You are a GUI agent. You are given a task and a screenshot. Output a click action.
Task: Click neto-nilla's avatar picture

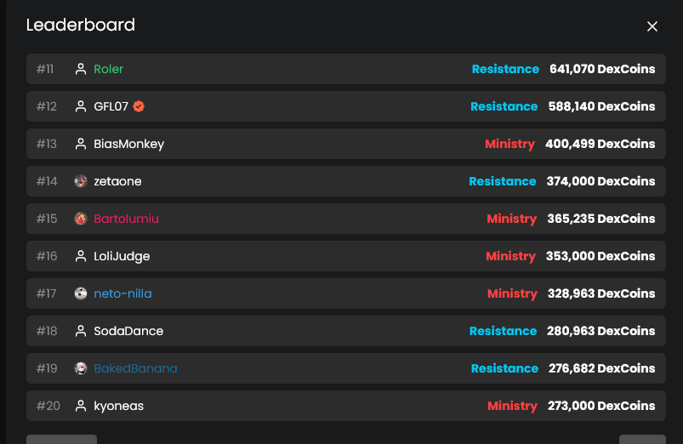click(x=81, y=293)
